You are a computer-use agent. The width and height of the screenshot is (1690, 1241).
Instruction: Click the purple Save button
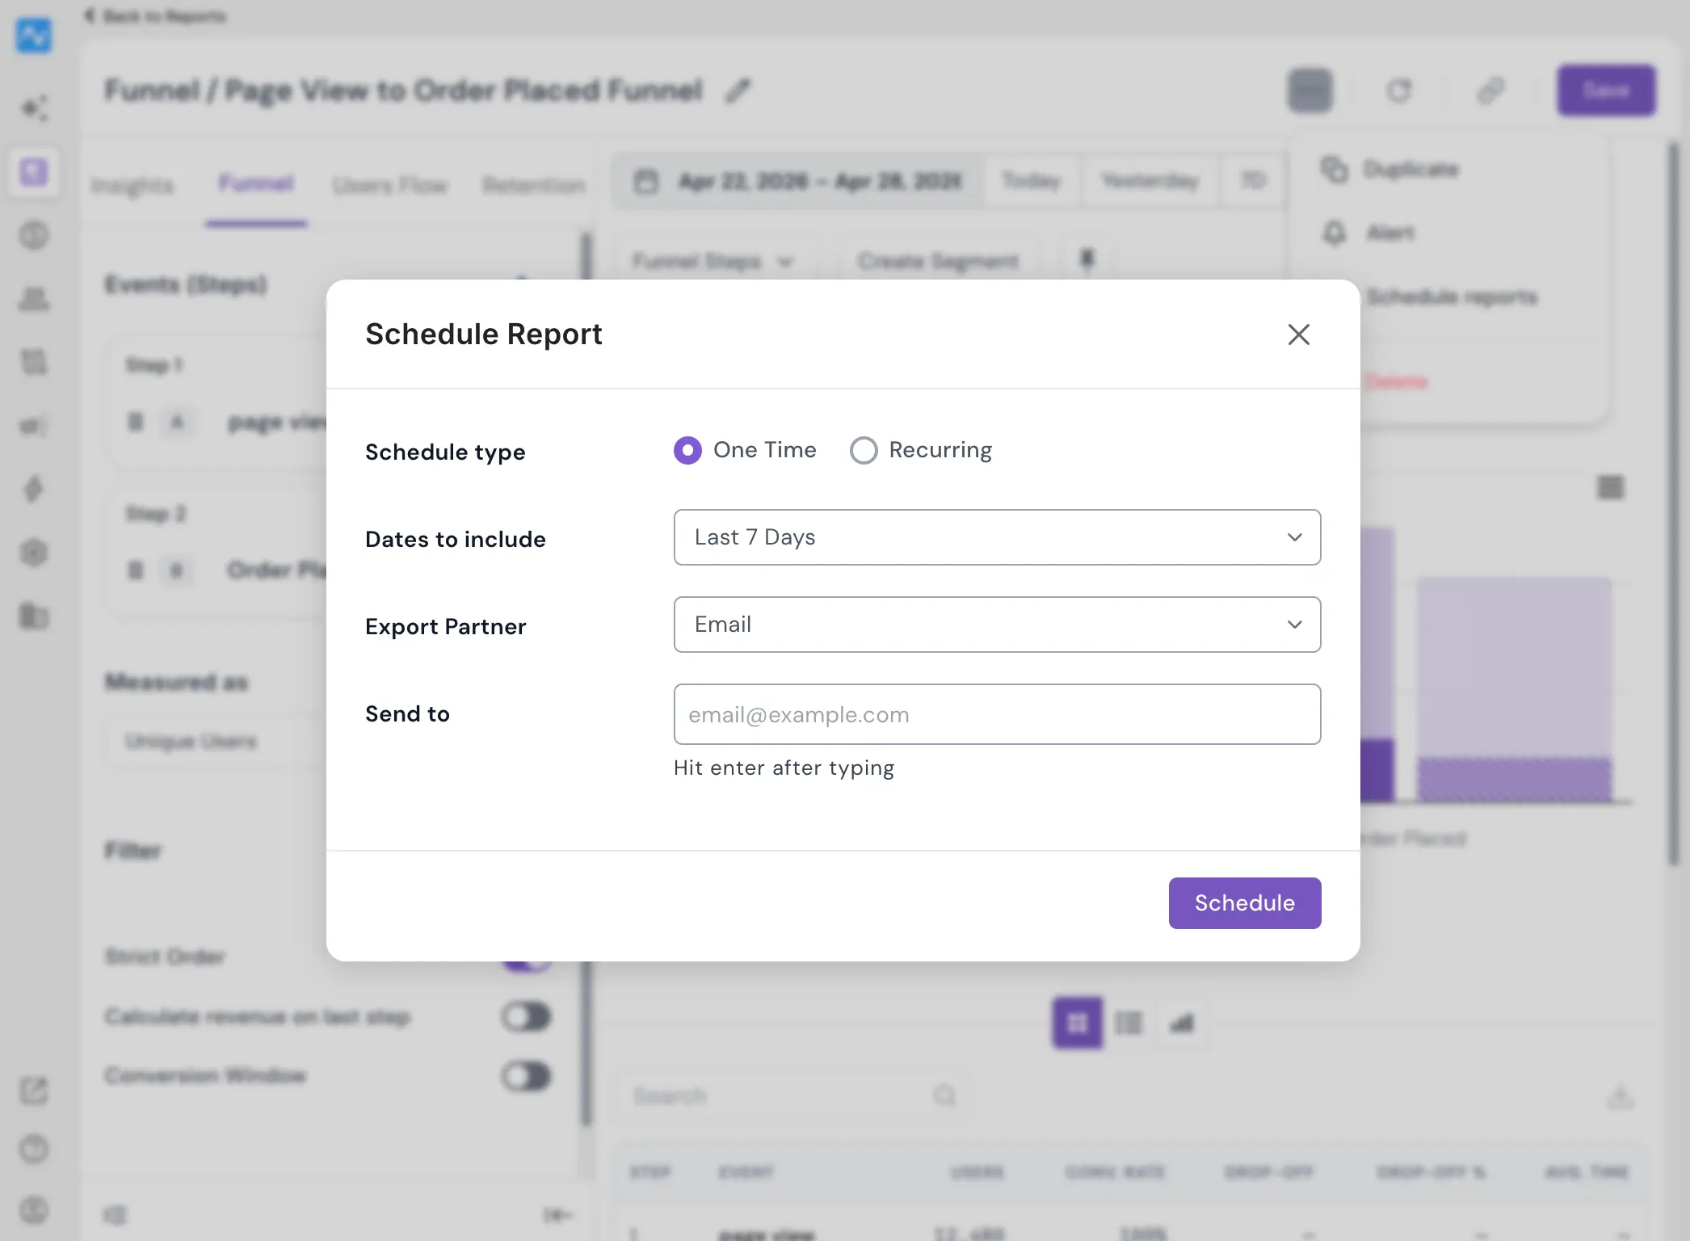pyautogui.click(x=1606, y=90)
